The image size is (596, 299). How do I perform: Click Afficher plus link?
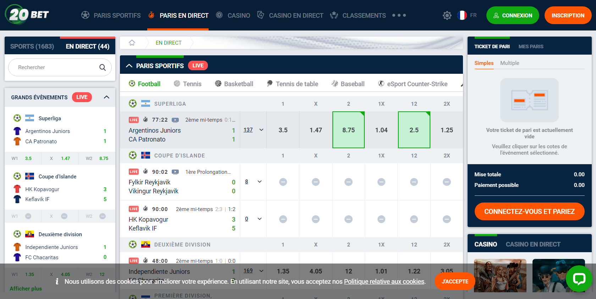[x=26, y=288]
